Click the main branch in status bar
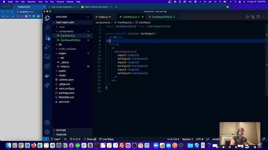This screenshot has width=268, height=150. point(56,139)
